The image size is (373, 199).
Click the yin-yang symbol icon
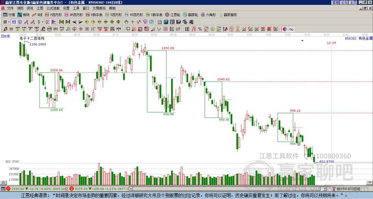pos(285,29)
